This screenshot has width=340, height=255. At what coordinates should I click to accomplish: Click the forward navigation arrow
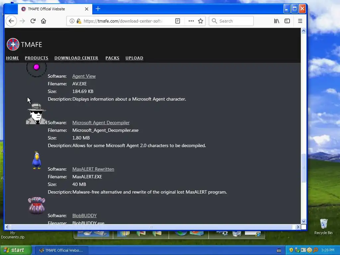[x=22, y=21]
